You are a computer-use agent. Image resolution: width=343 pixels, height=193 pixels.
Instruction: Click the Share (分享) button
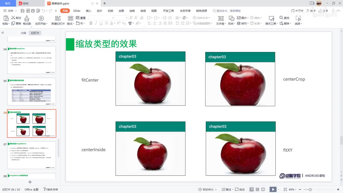pyautogui.click(x=323, y=11)
